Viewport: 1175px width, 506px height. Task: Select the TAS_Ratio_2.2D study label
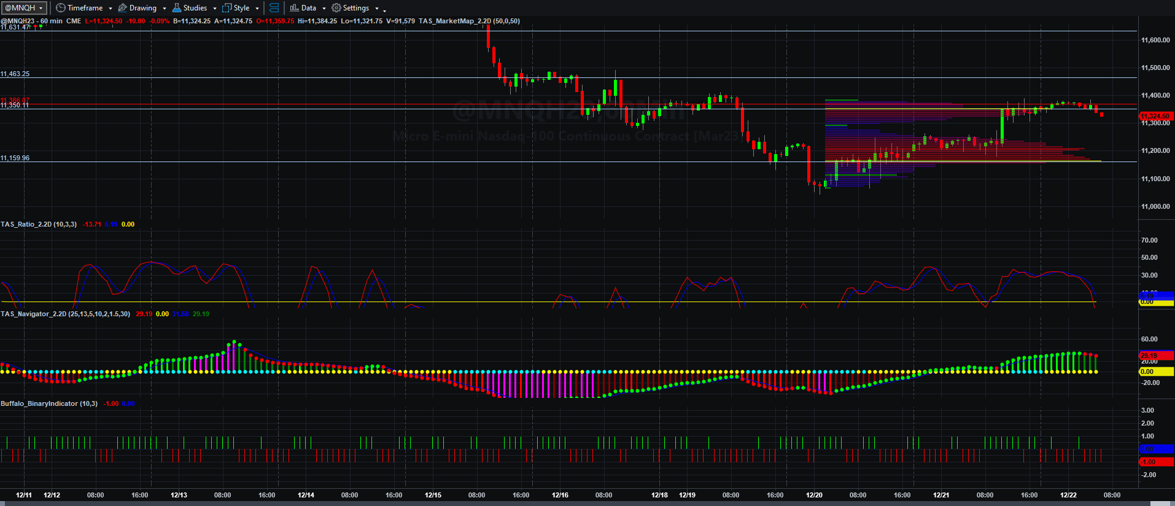click(x=39, y=224)
